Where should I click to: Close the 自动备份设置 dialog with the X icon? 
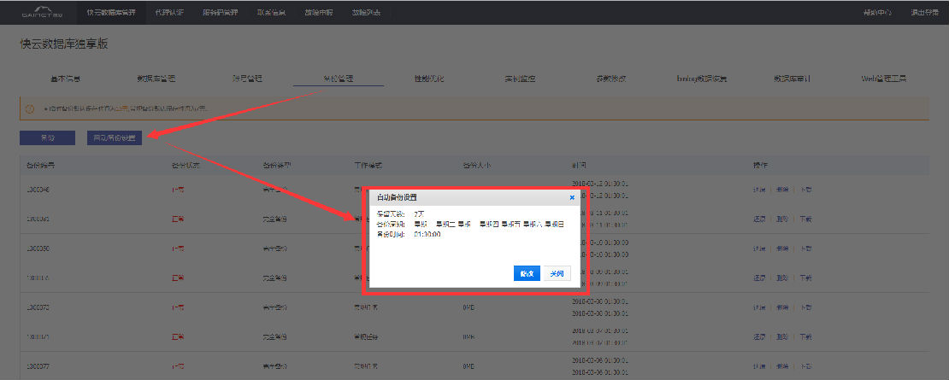pyautogui.click(x=572, y=197)
